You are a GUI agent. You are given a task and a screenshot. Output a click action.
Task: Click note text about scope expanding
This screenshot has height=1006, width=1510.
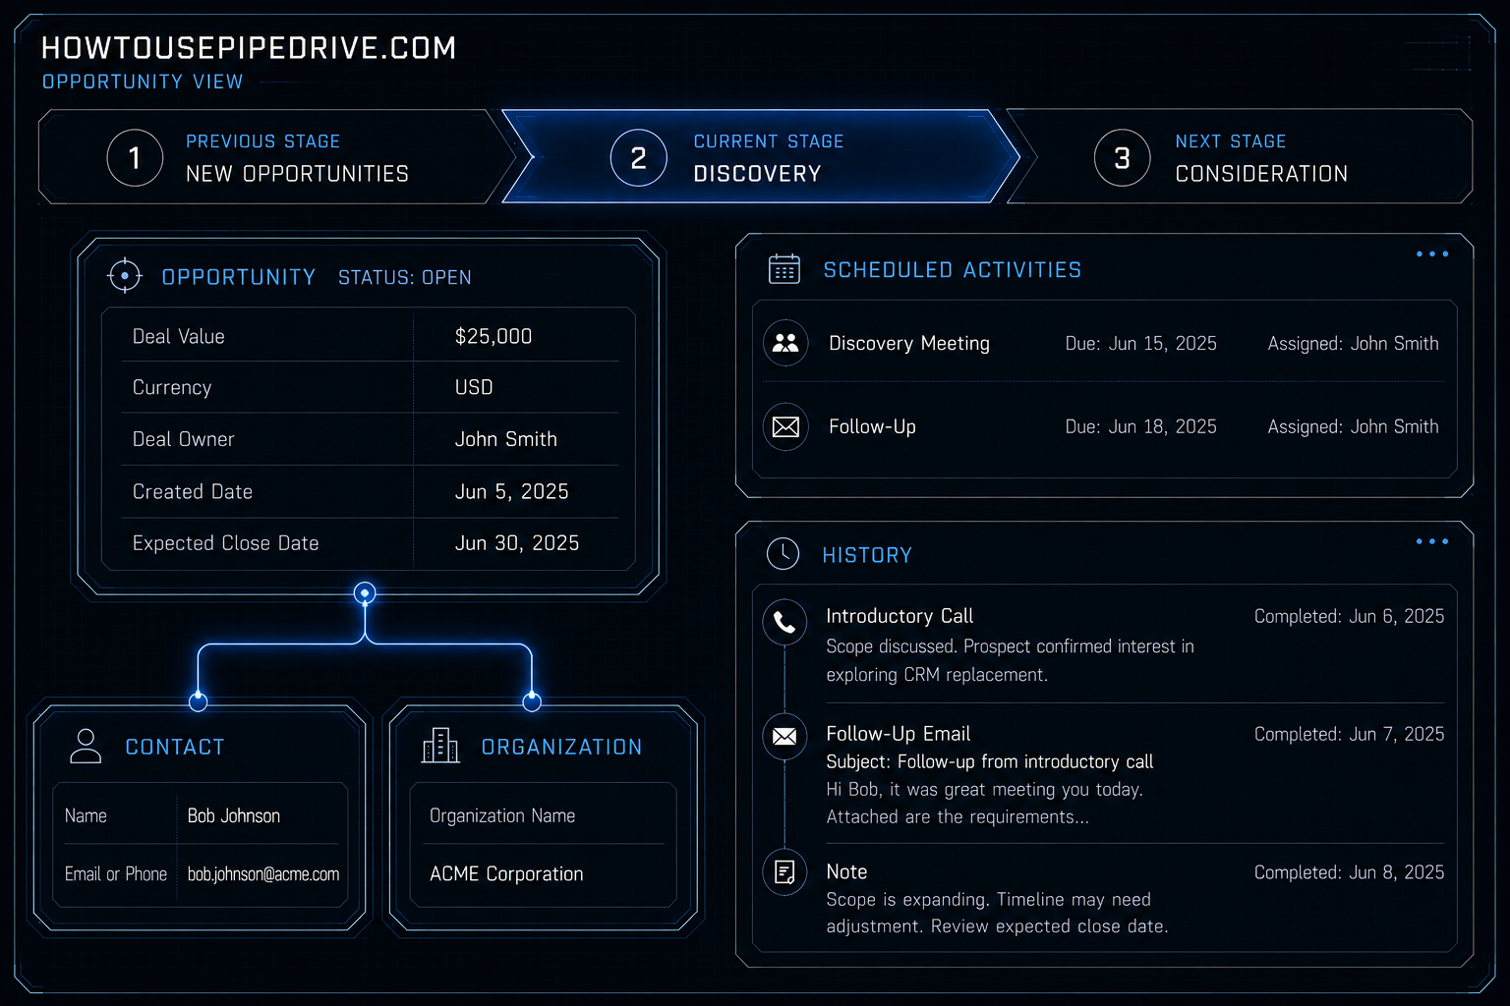[997, 913]
